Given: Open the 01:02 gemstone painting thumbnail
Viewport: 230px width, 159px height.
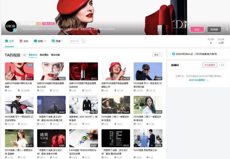Looking at the screenshot, I should tap(84, 138).
